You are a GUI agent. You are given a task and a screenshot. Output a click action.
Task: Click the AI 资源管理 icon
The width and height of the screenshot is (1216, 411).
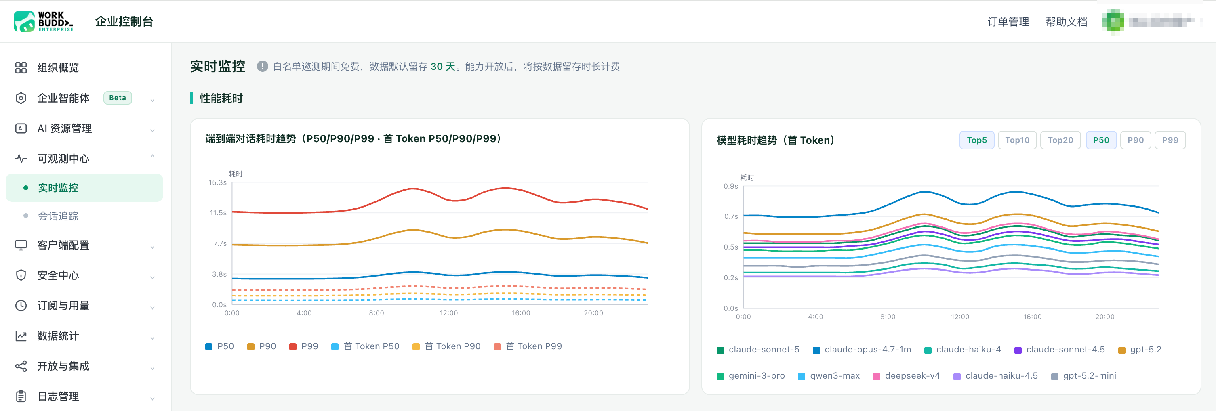tap(21, 128)
